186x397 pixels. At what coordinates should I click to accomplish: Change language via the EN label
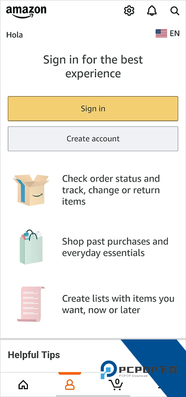175,33
